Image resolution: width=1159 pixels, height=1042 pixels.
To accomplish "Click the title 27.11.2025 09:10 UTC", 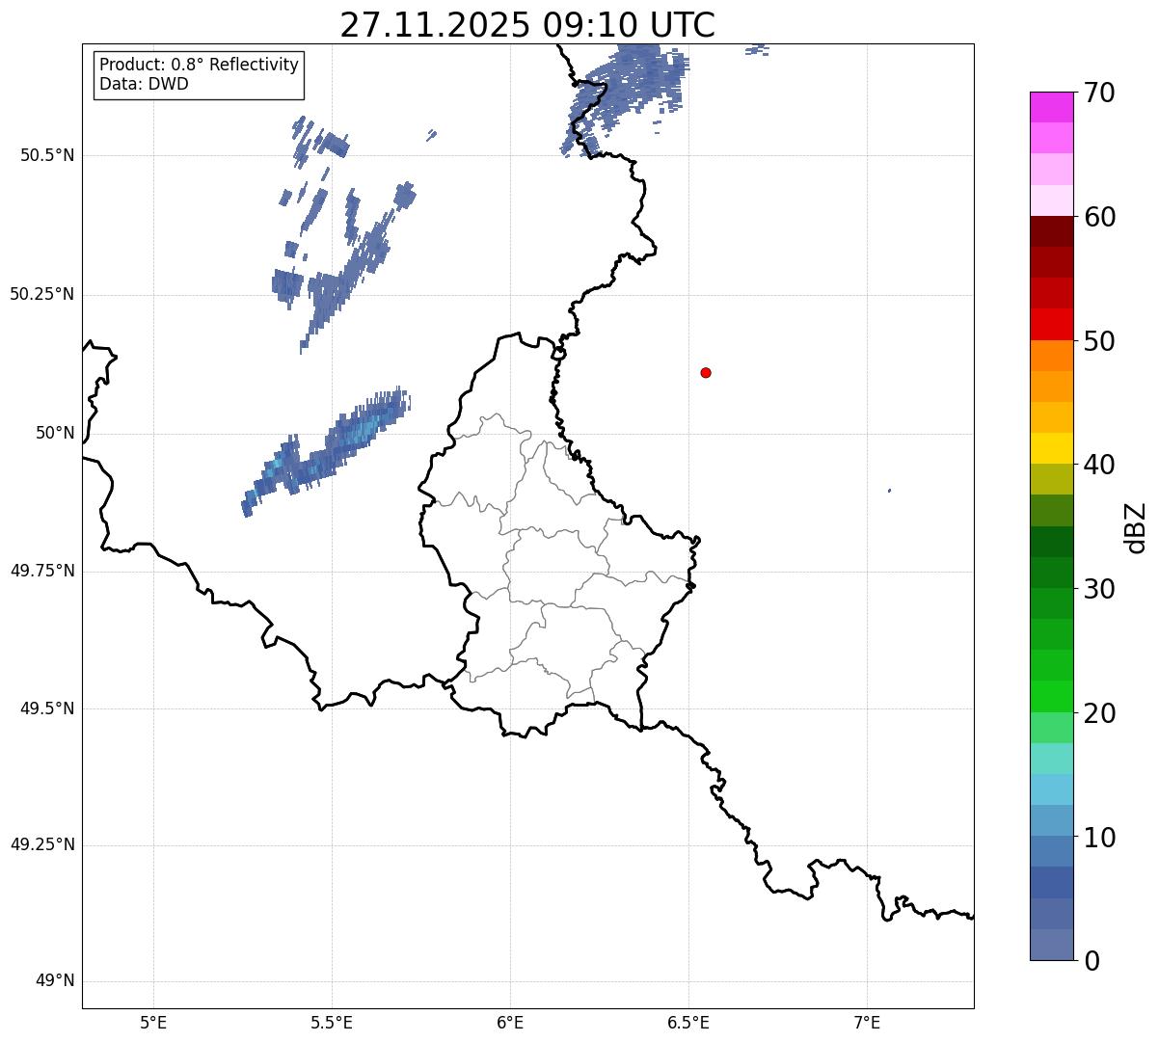I will [527, 25].
